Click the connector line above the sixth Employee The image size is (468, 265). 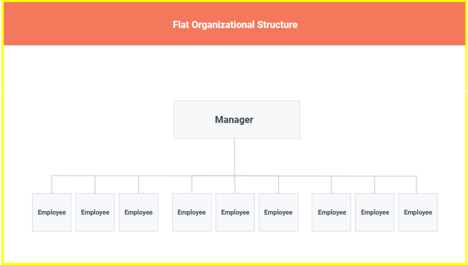point(279,184)
